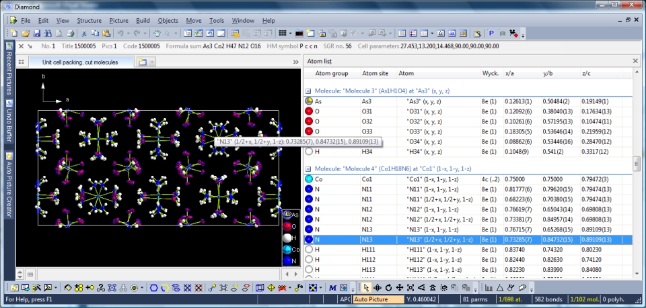Collapse the Molecule 4 group
Screen dimensions: 646x308
pos(308,169)
